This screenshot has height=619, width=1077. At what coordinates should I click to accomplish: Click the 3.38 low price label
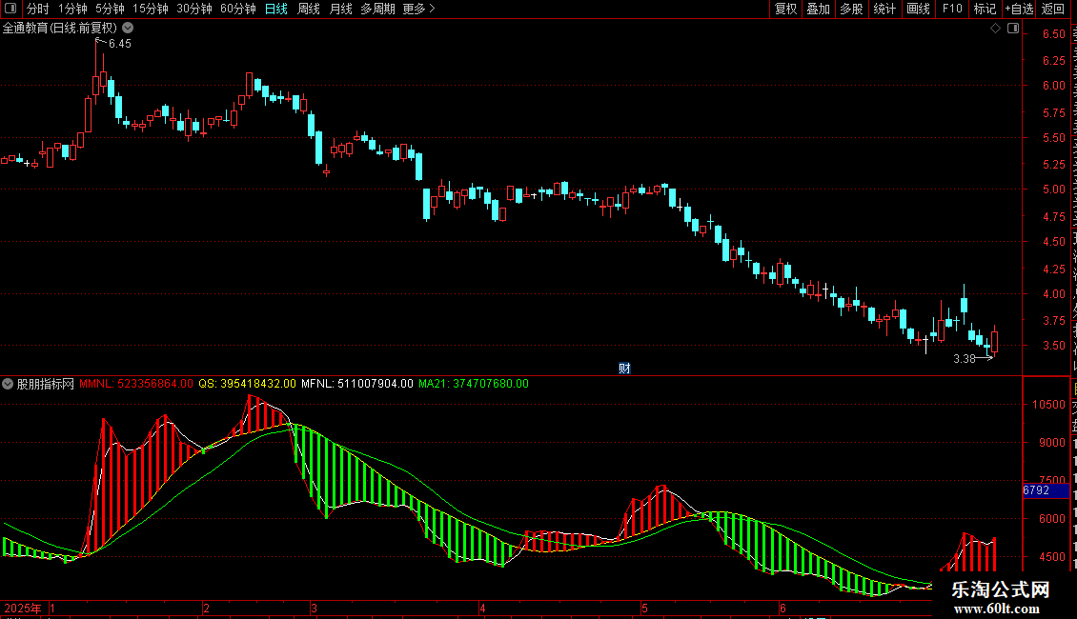point(965,359)
